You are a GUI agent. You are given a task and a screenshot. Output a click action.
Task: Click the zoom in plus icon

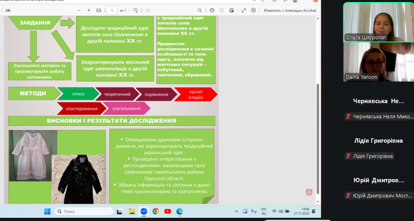[89, 10]
